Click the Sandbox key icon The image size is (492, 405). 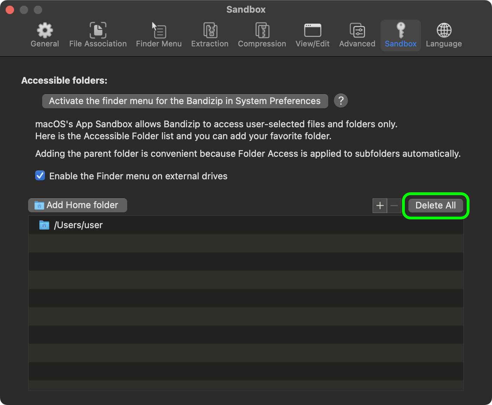[401, 31]
